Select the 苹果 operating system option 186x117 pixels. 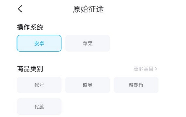[87, 43]
